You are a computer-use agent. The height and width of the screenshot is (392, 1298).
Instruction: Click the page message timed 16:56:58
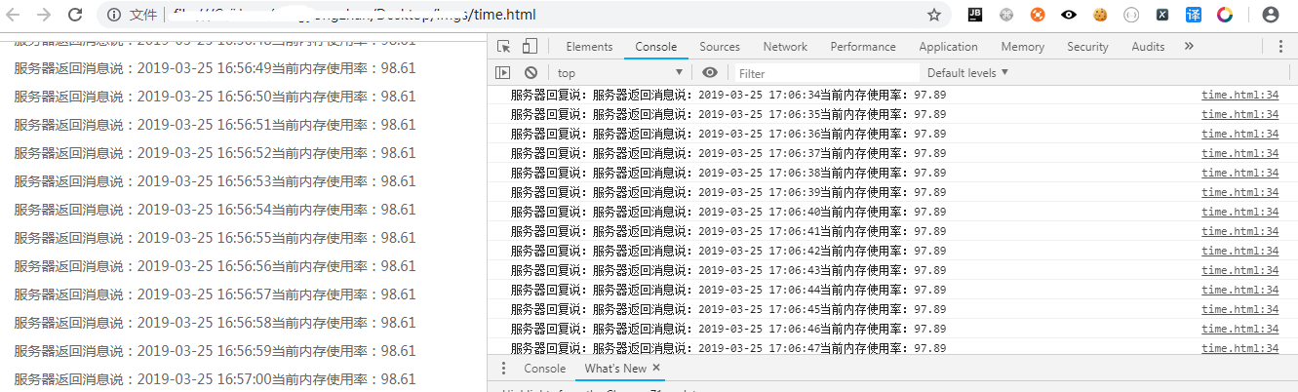click(x=215, y=323)
